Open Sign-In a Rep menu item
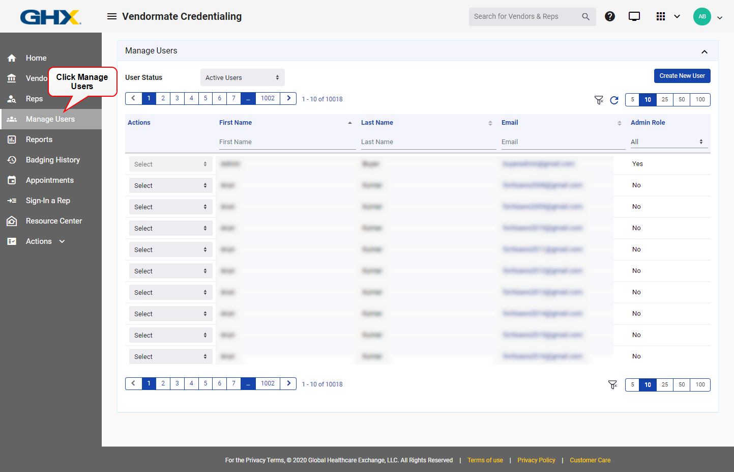The width and height of the screenshot is (734, 472). [48, 201]
